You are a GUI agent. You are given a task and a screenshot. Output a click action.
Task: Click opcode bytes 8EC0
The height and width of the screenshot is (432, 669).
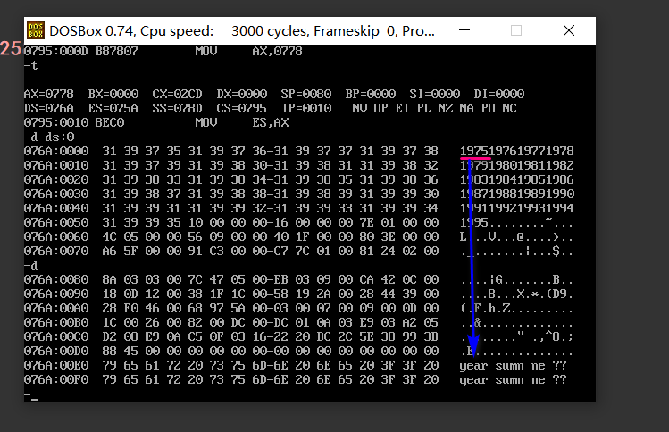pyautogui.click(x=110, y=123)
